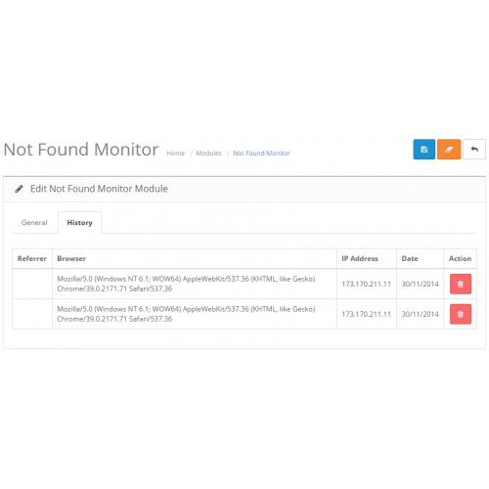Click the first row's Mozilla browser user-agent text

[x=186, y=284]
